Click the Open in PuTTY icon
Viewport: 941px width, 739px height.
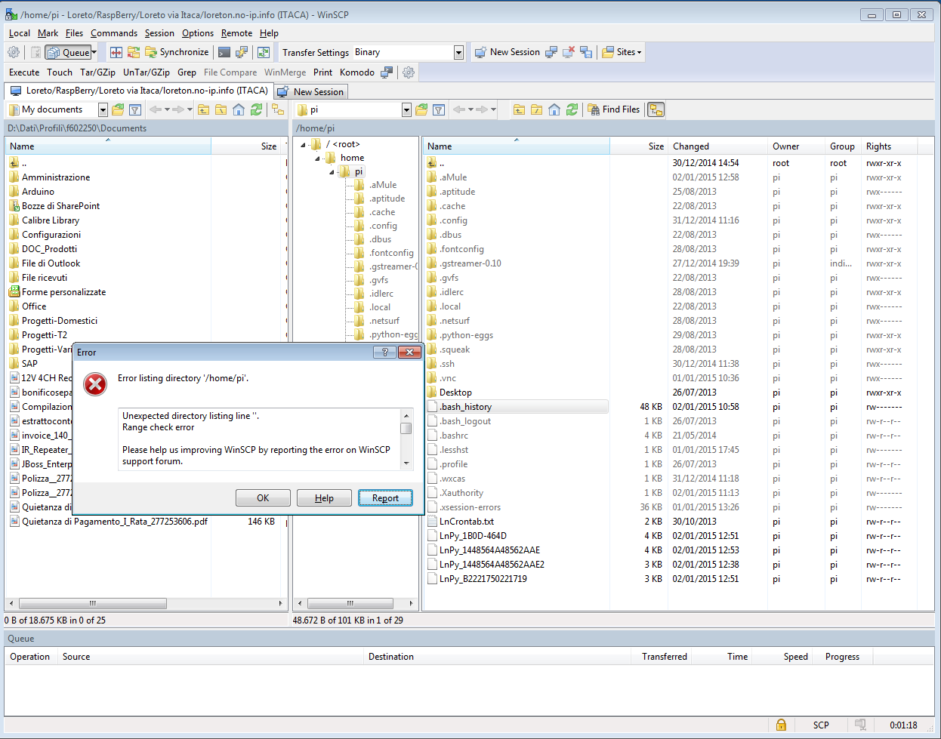click(x=242, y=52)
